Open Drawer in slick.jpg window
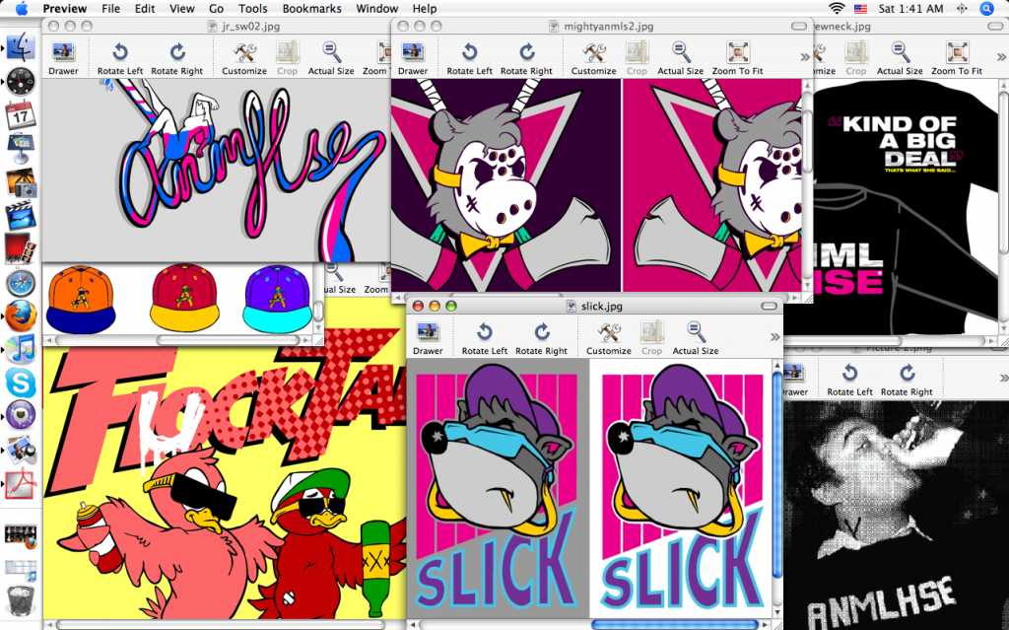Screen dimensions: 1009x630 click(x=428, y=339)
